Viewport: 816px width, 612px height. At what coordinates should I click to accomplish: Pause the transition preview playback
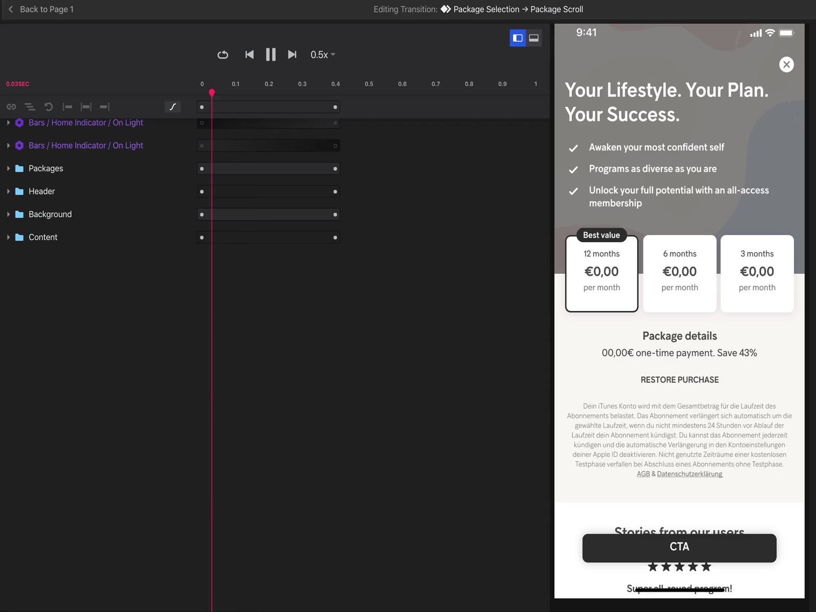pyautogui.click(x=270, y=55)
